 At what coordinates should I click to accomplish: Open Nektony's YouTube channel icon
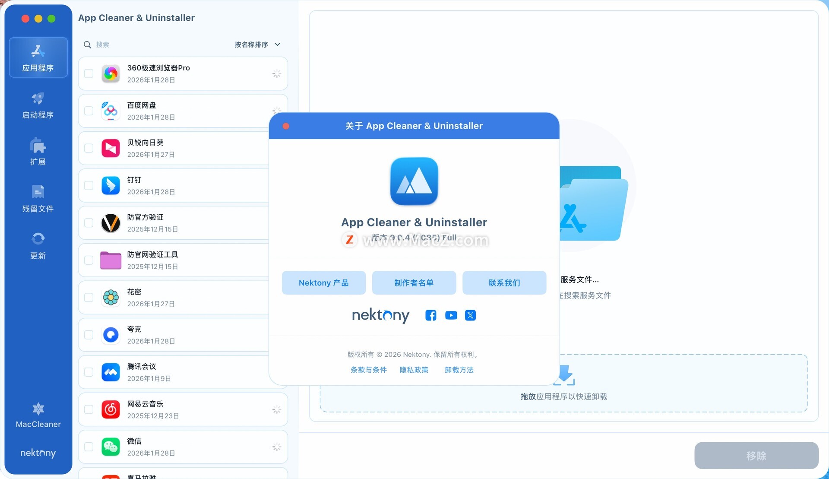[x=451, y=315]
